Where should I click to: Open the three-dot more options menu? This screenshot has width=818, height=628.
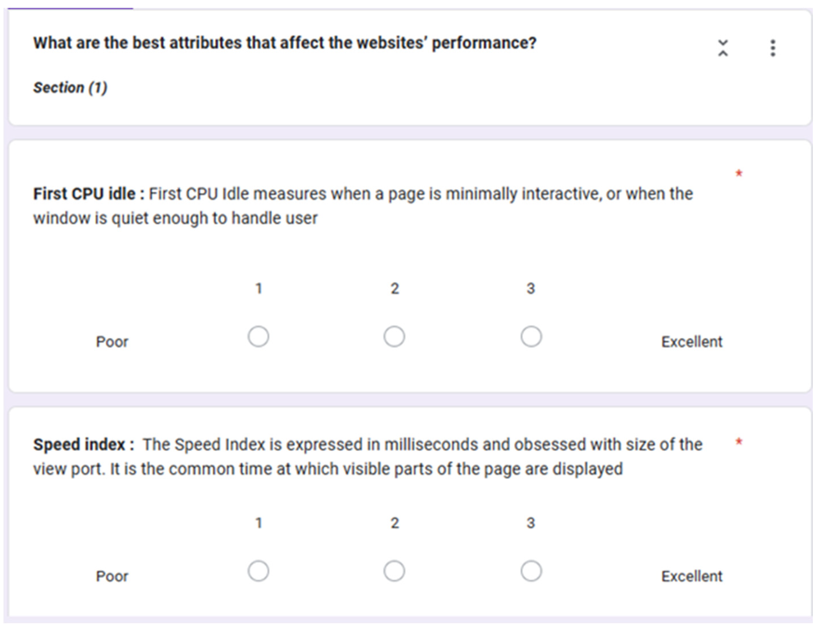772,48
